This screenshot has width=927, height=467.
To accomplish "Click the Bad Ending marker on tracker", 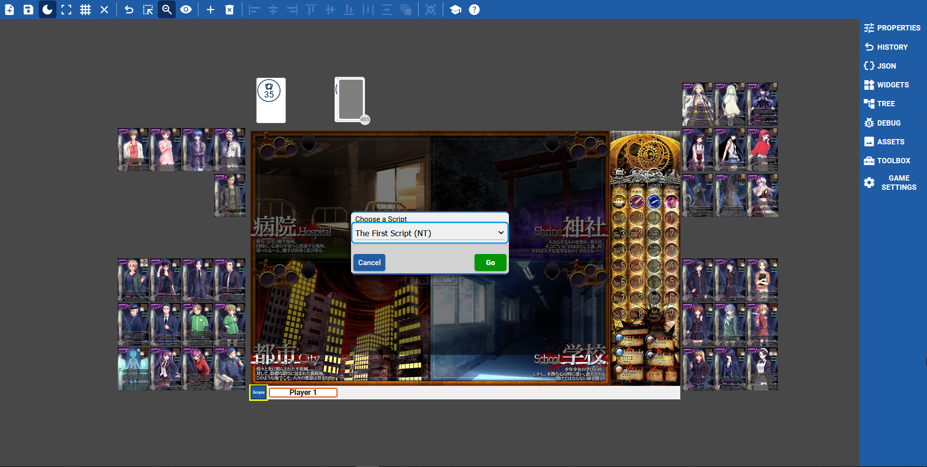I will (x=654, y=314).
